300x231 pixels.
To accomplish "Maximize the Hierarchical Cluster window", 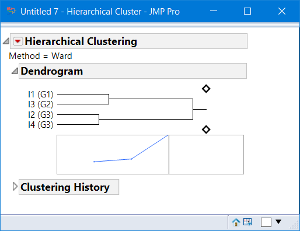I will point(247,11).
